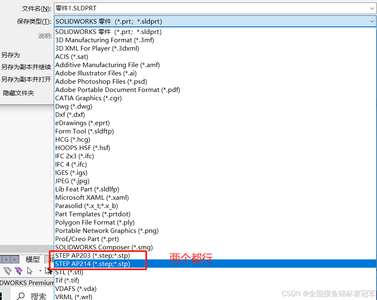Open the small arrow next to the cursor tool

click(x=40, y=271)
